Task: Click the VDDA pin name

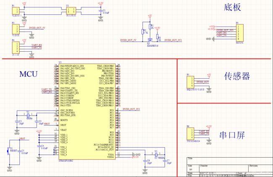Action: pos(110,157)
